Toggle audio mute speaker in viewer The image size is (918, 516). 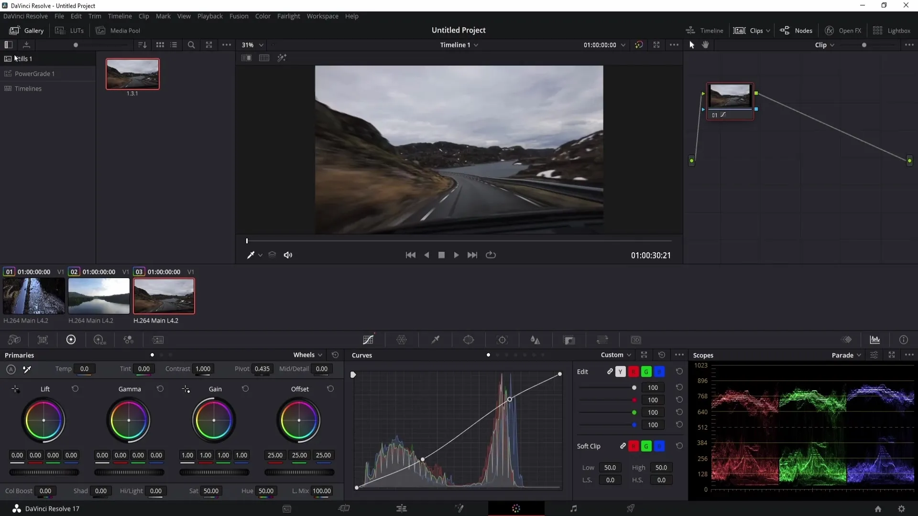(288, 255)
